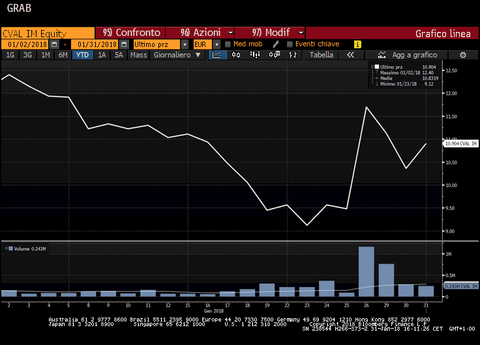The width and height of the screenshot is (480, 345).
Task: Toggle the Eventi chiave checkbox
Action: coord(290,44)
